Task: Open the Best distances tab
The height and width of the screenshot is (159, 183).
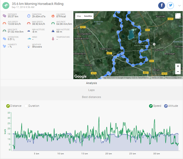Action: 92,97
